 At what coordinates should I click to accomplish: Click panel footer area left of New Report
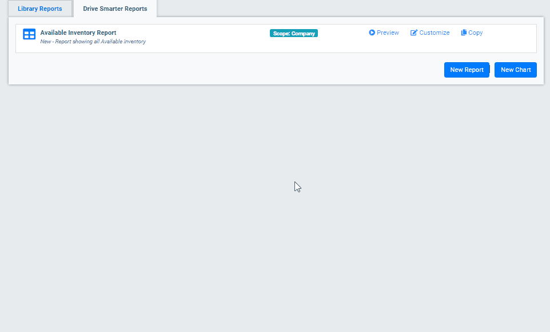tap(229, 70)
